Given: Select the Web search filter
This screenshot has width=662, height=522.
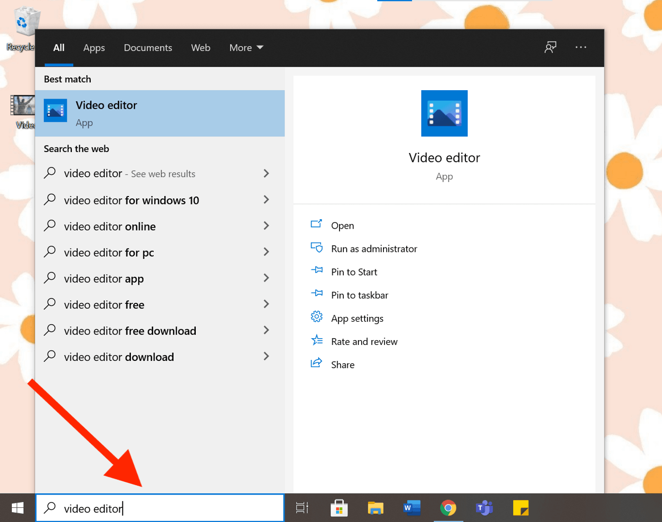Looking at the screenshot, I should 200,47.
